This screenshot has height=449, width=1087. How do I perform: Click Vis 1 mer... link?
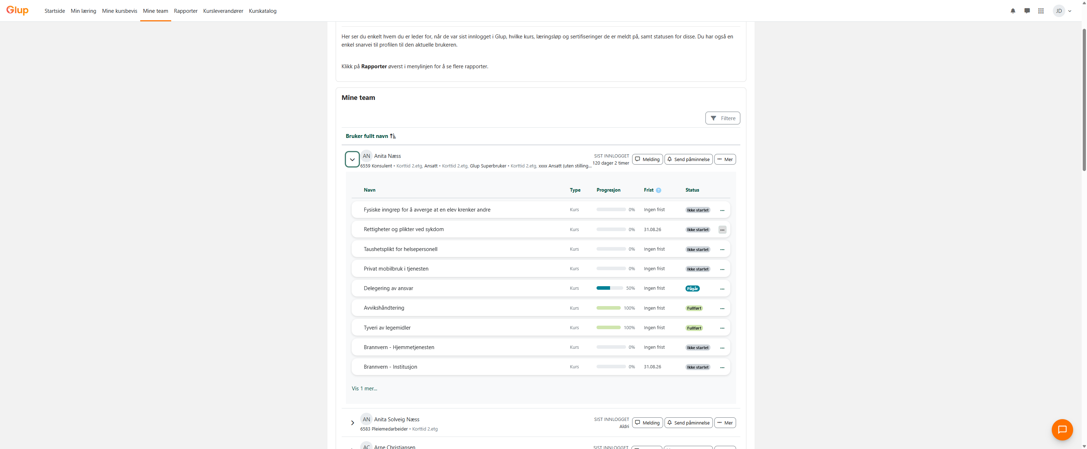point(364,389)
